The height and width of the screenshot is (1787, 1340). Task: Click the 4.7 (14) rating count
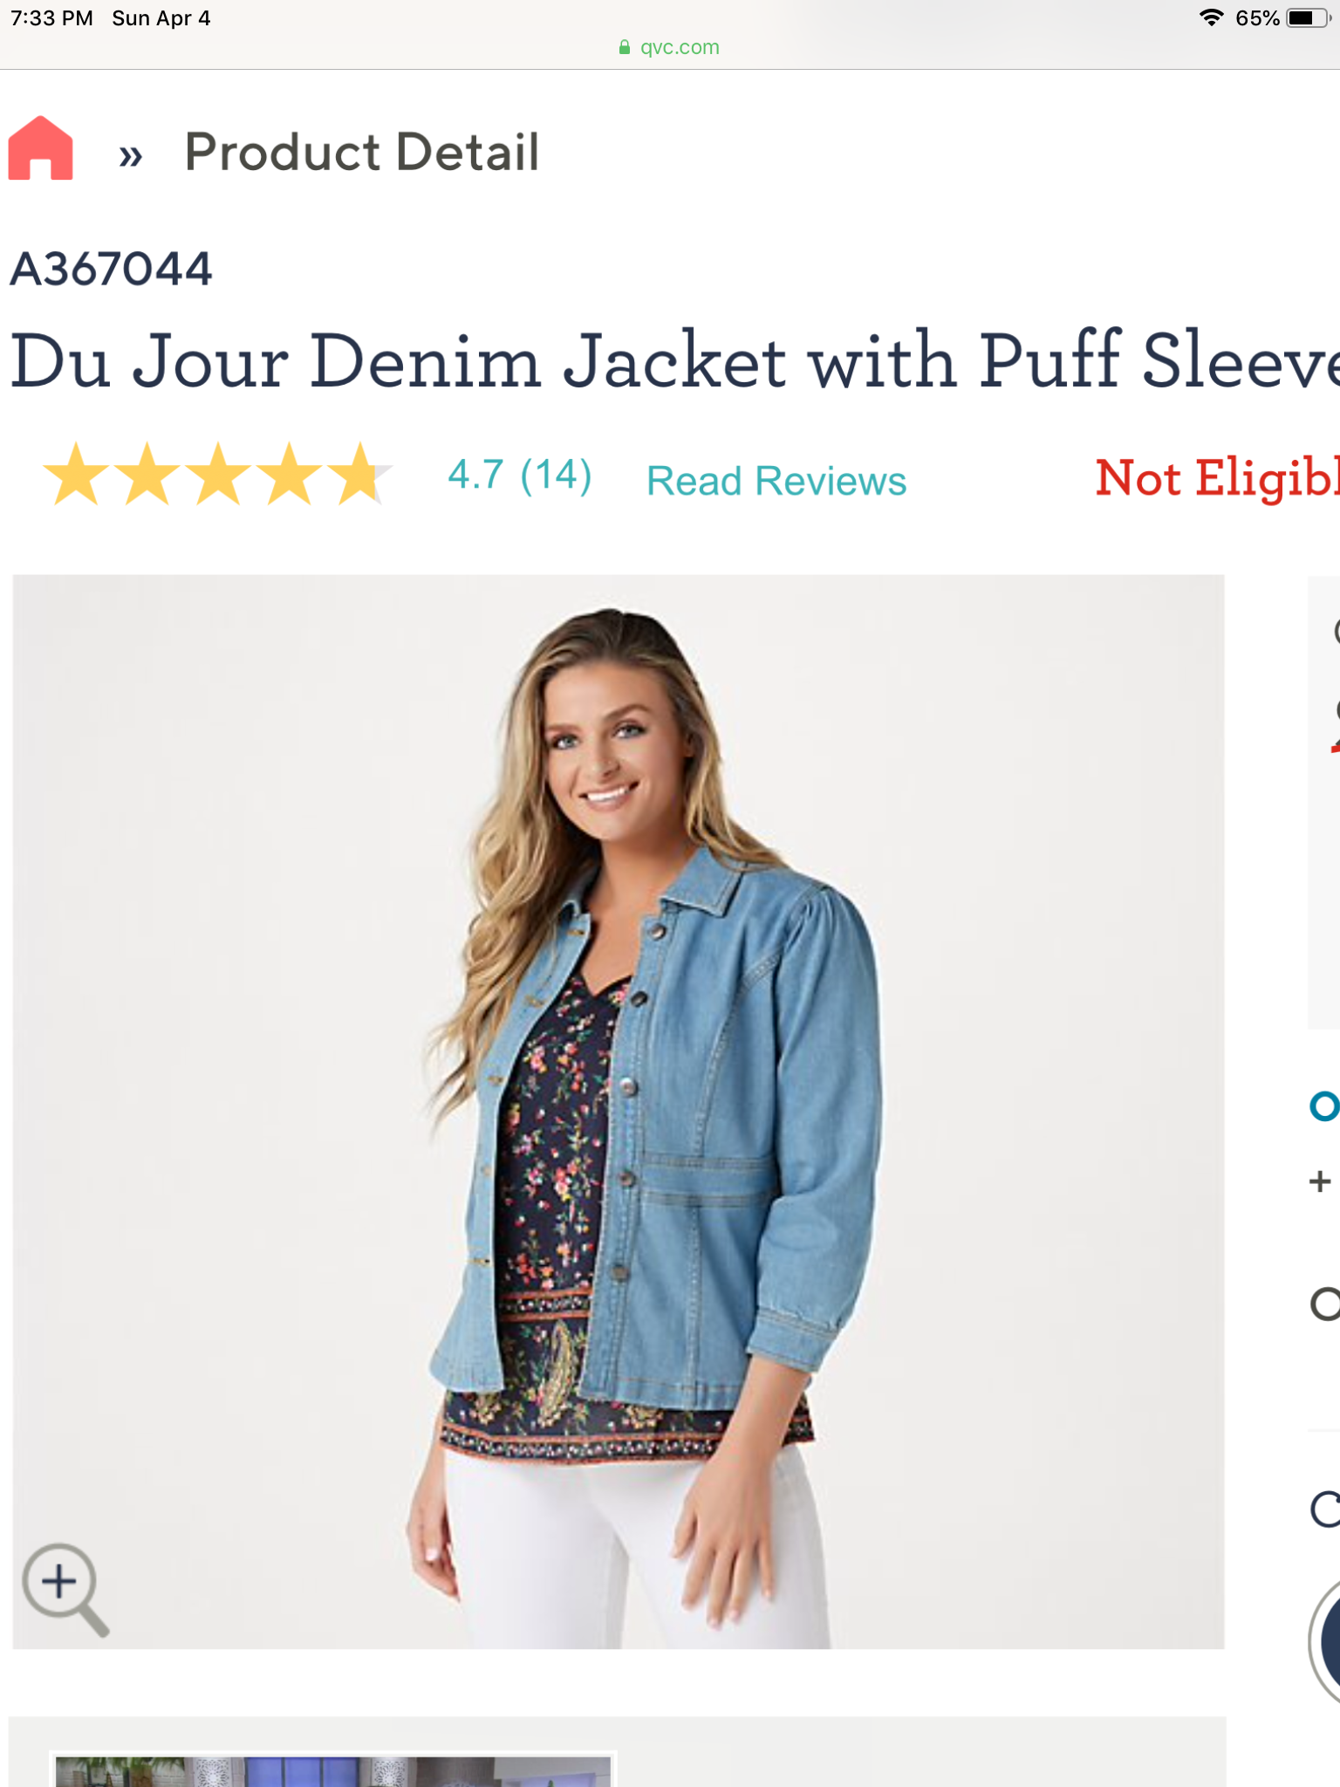click(x=520, y=476)
